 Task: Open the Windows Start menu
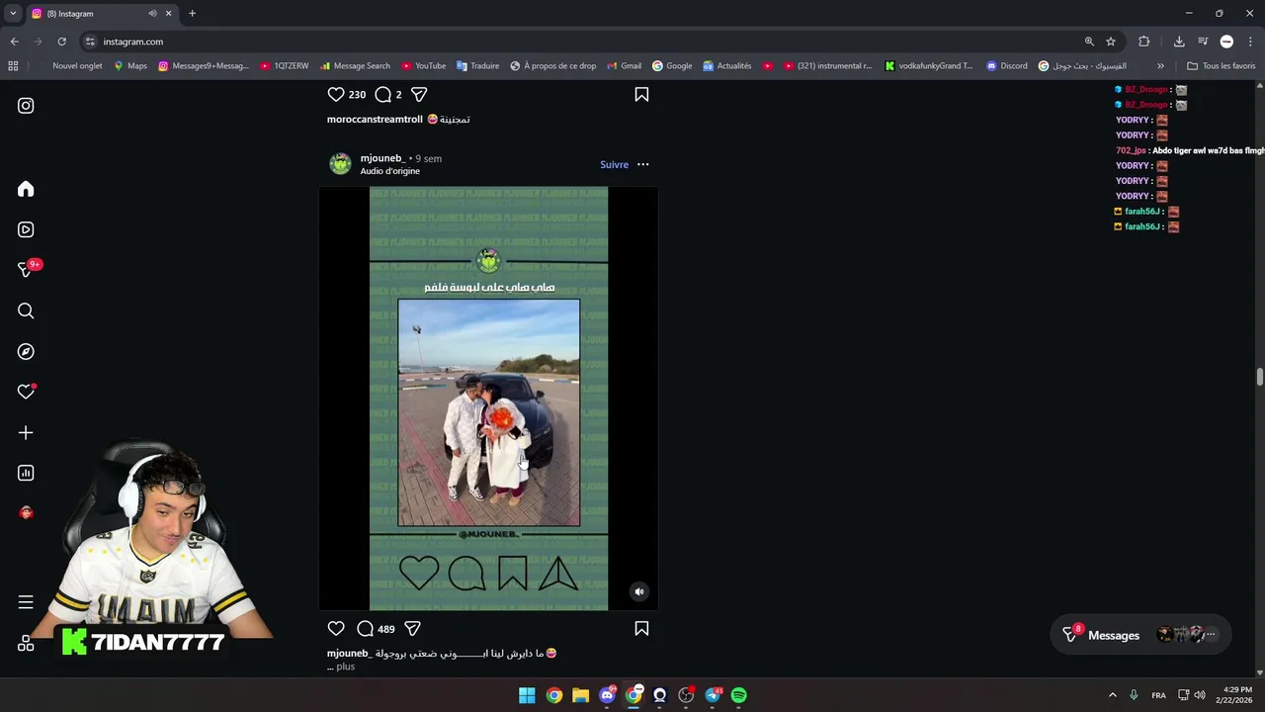coord(527,695)
